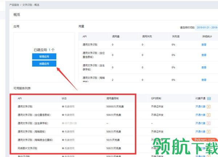Click 开通付费 for 通用文字识别(高精度版) service row
Image resolution: width=218 pixels, height=157 pixels.
(x=200, y=132)
